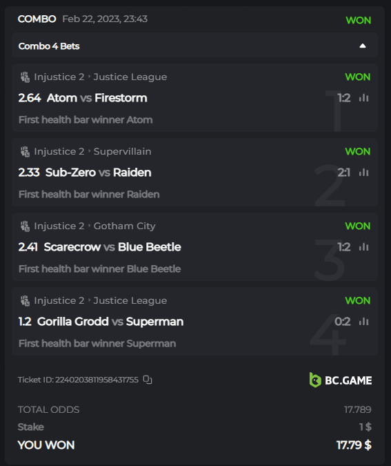This screenshot has width=391, height=466.
Task: Click the 0:2 score of Gorilla Grodd match
Action: click(342, 322)
